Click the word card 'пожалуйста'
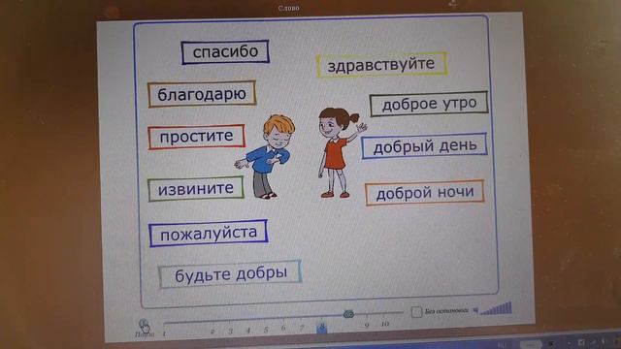621x349 pixels. coord(209,234)
